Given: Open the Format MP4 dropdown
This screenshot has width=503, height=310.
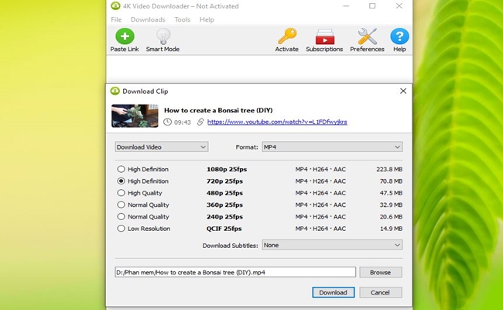Looking at the screenshot, I should click(332, 146).
